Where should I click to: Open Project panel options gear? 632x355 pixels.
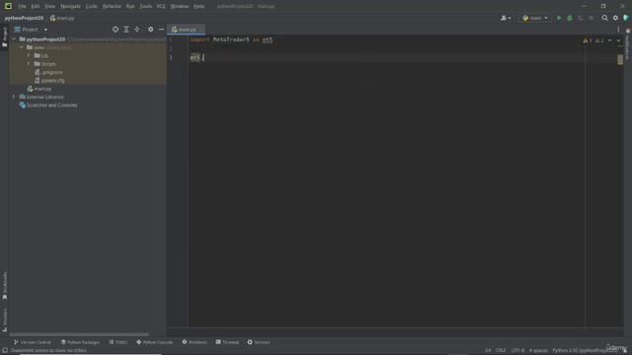150,30
